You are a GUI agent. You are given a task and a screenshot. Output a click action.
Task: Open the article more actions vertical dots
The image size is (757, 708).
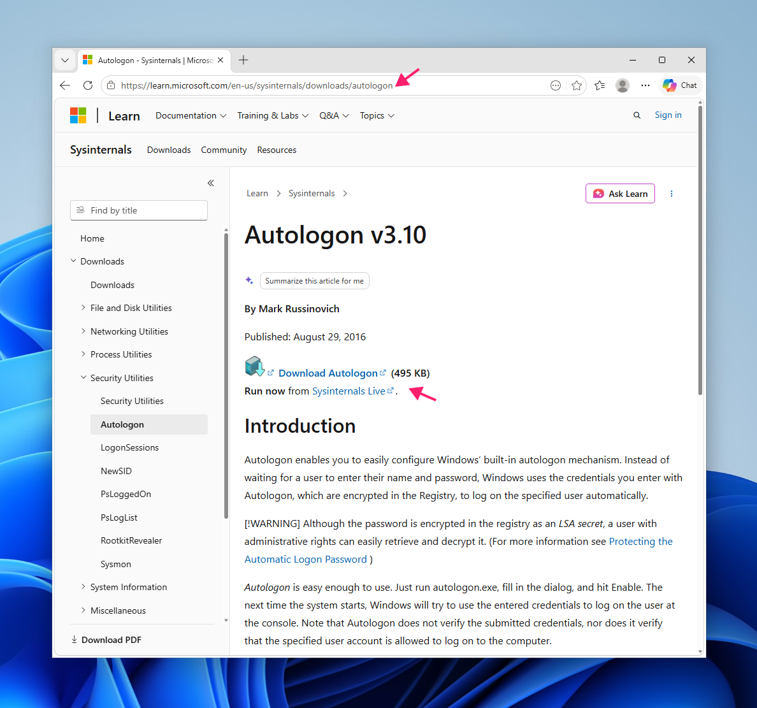(x=671, y=194)
